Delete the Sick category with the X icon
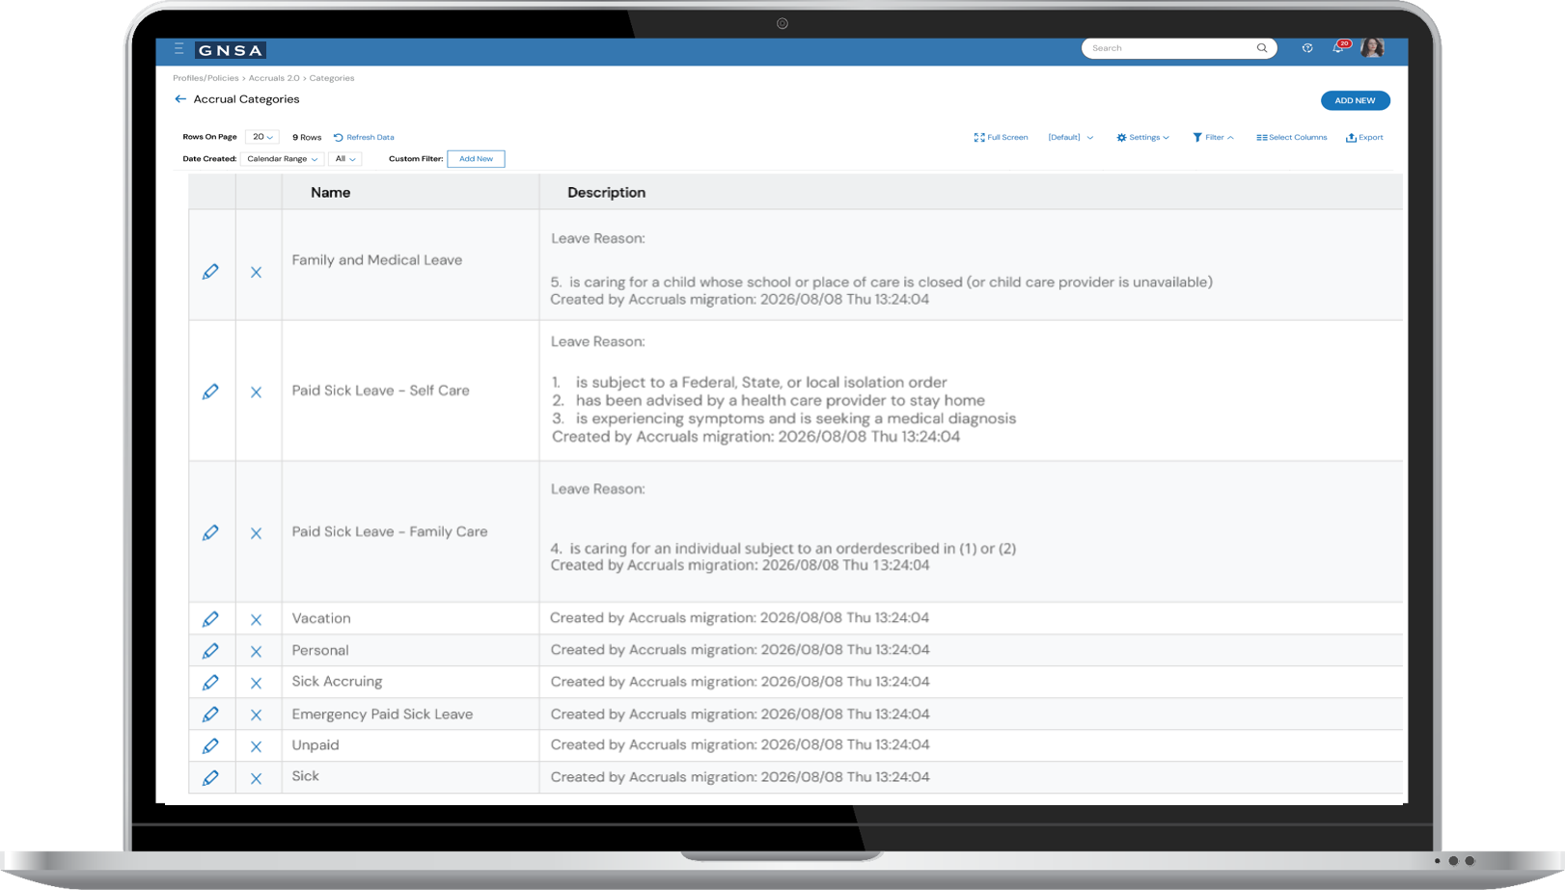The height and width of the screenshot is (890, 1565). tap(257, 777)
